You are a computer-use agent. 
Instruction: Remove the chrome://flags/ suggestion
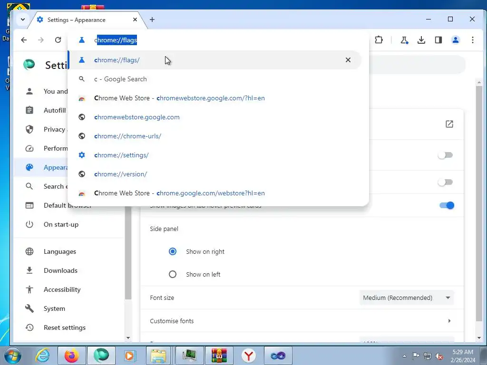[x=348, y=60]
